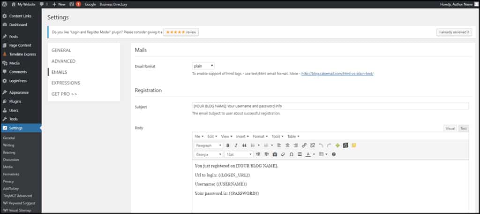Open the editor help question-mark icon
The height and width of the screenshot is (214, 480).
334,154
